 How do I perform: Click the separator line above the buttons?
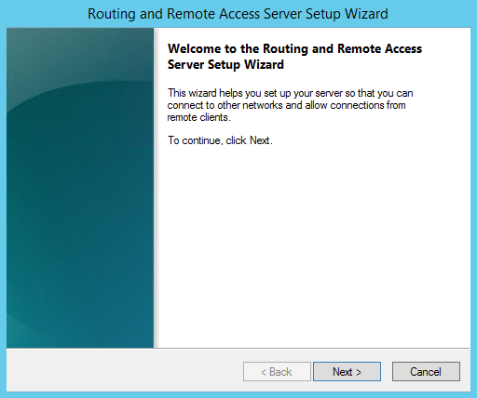(x=238, y=348)
